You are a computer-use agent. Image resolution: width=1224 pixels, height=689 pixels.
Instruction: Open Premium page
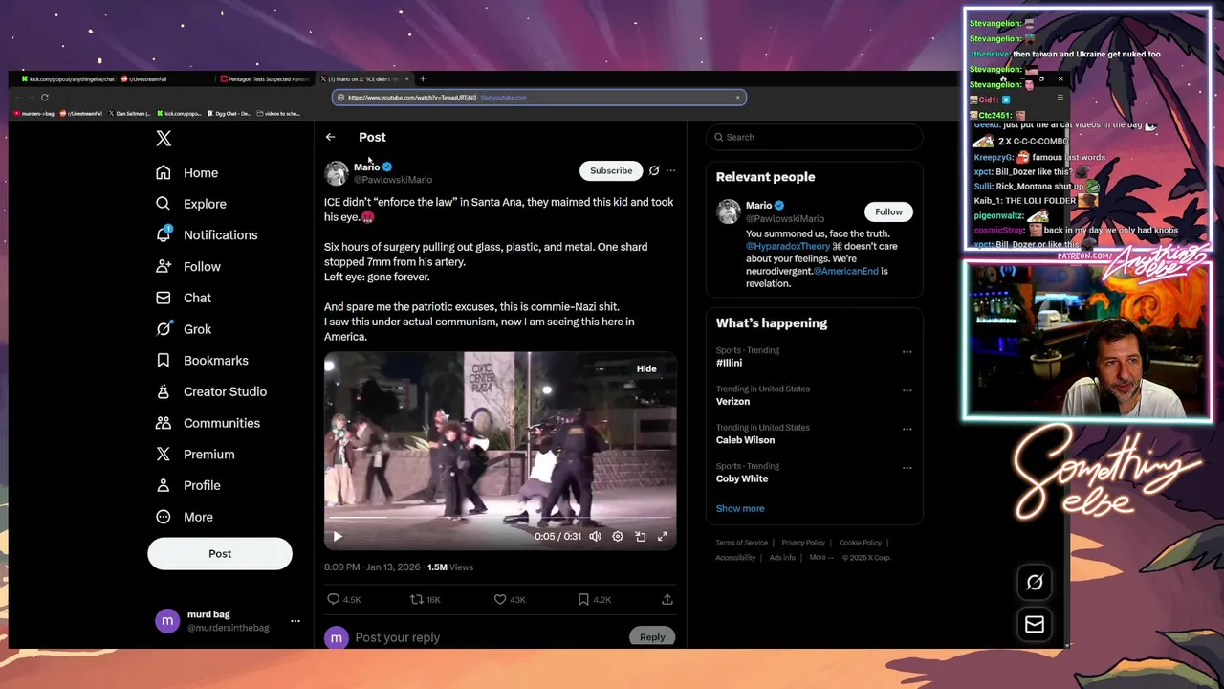point(195,454)
